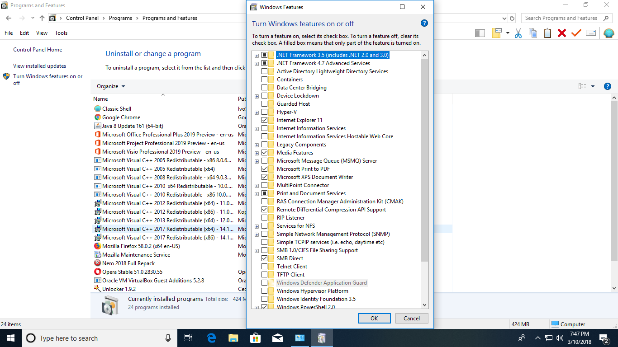The image size is (618, 347).
Task: Enable the Telnet Client checkbox
Action: tap(265, 267)
